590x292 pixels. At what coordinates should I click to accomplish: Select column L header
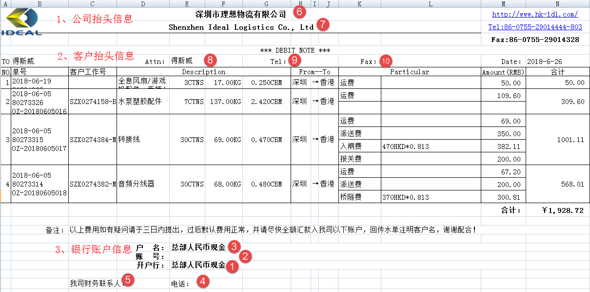coord(431,4)
